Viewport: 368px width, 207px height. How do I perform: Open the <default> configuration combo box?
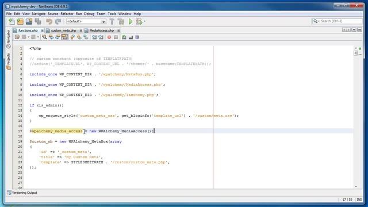(x=86, y=21)
